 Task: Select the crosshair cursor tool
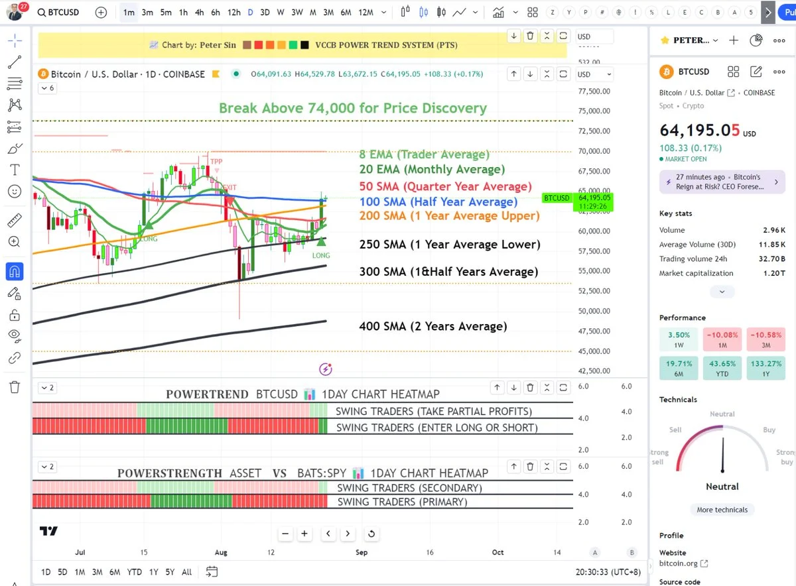point(15,41)
